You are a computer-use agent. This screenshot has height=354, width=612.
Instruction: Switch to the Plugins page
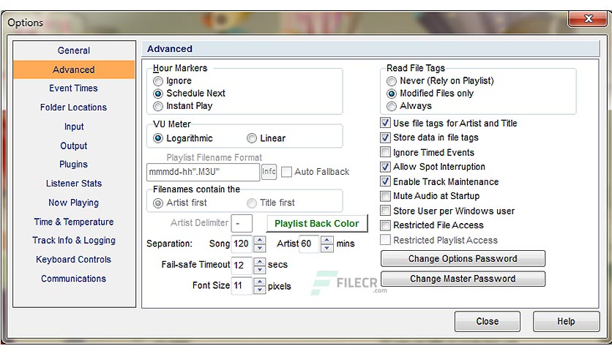point(74,164)
